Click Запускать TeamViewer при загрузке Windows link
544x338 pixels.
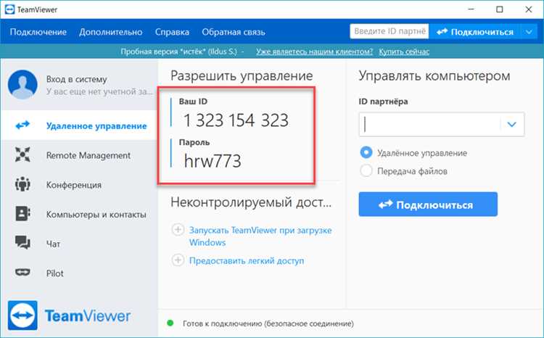(260, 236)
